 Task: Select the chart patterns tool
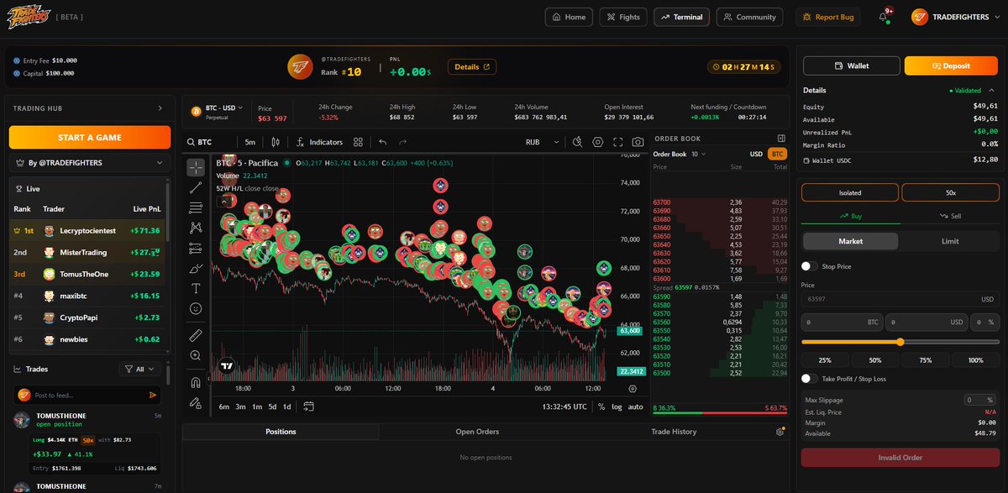(196, 228)
